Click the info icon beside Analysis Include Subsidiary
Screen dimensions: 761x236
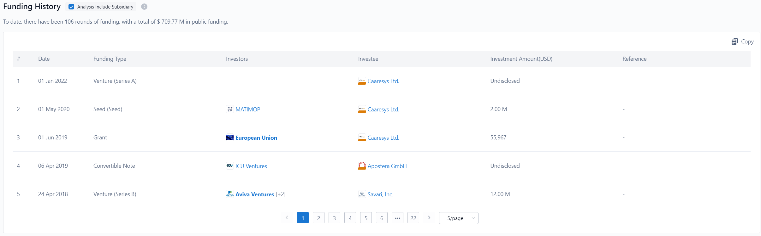tap(144, 7)
